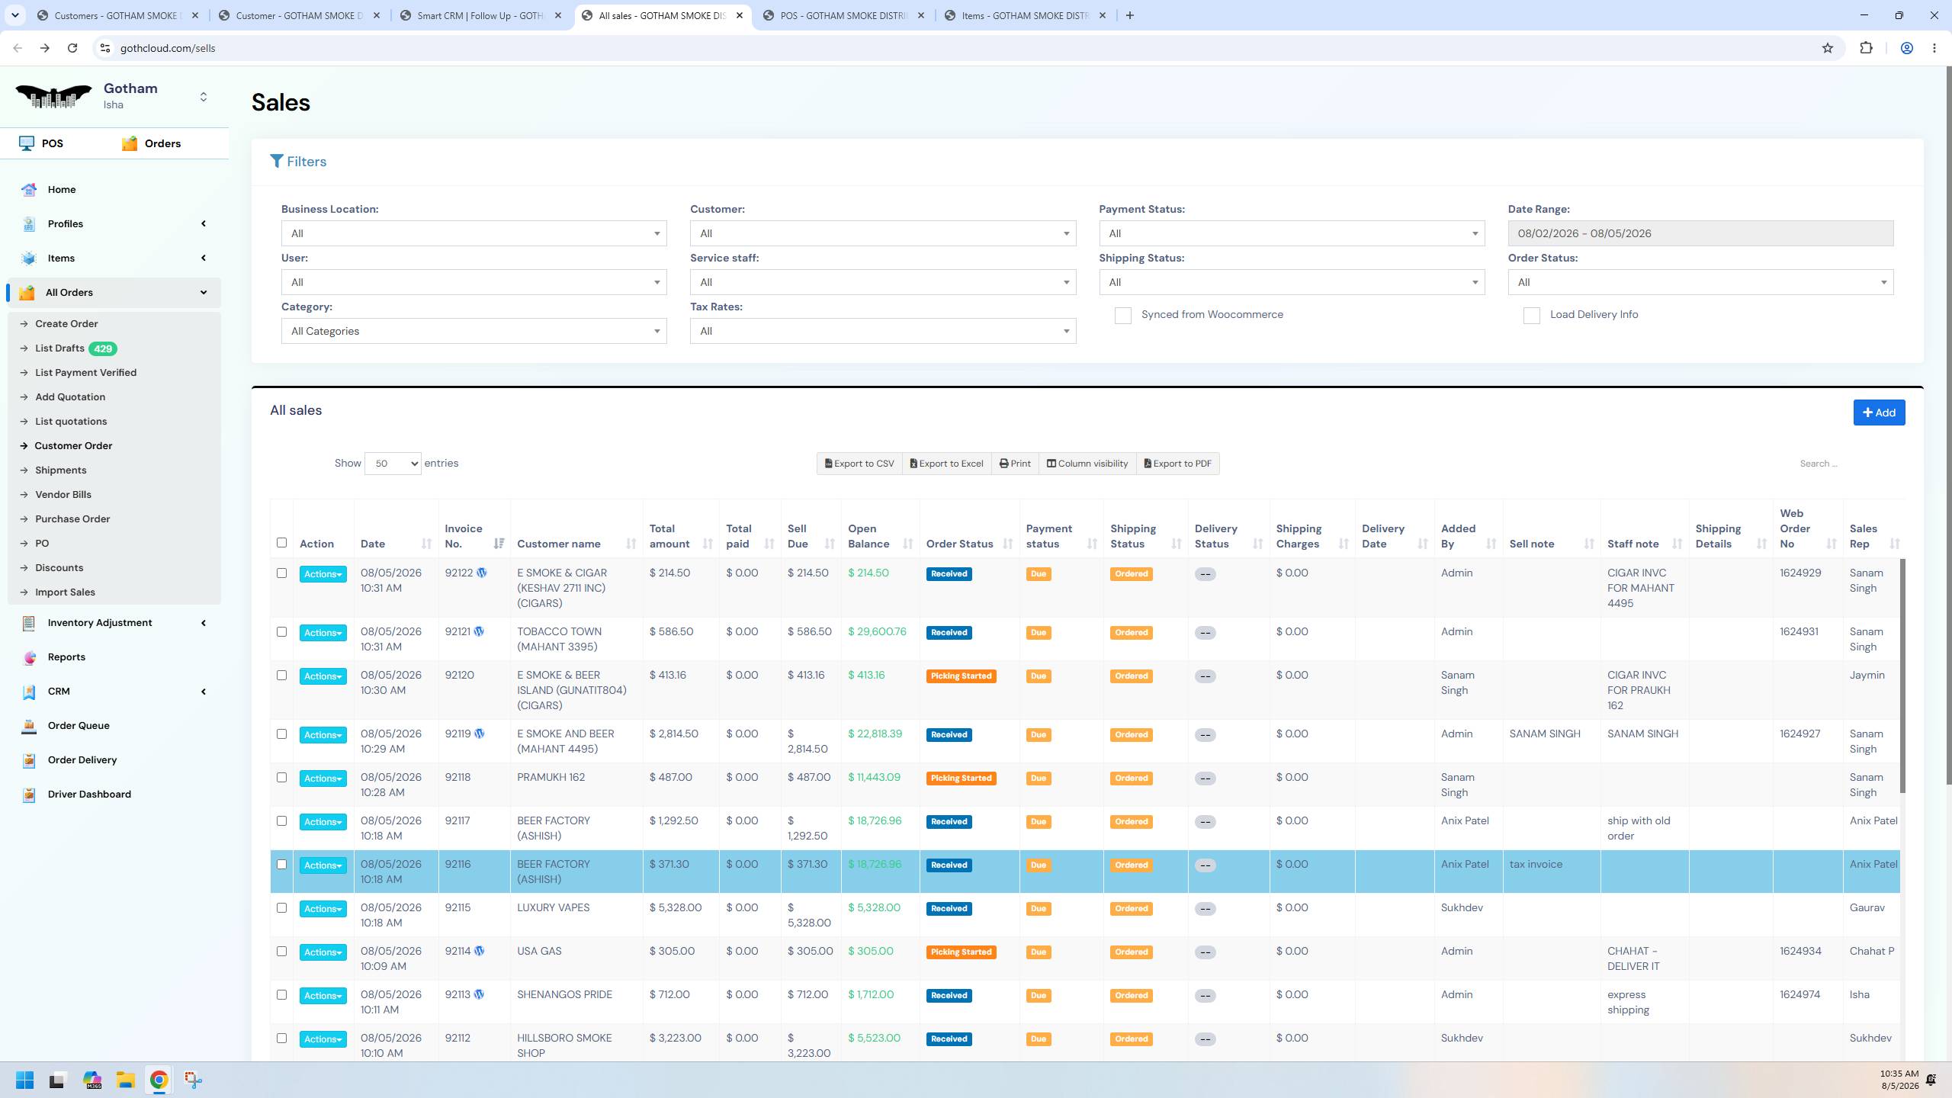
Task: Open Customer Order in the sidebar
Action: pyautogui.click(x=73, y=445)
